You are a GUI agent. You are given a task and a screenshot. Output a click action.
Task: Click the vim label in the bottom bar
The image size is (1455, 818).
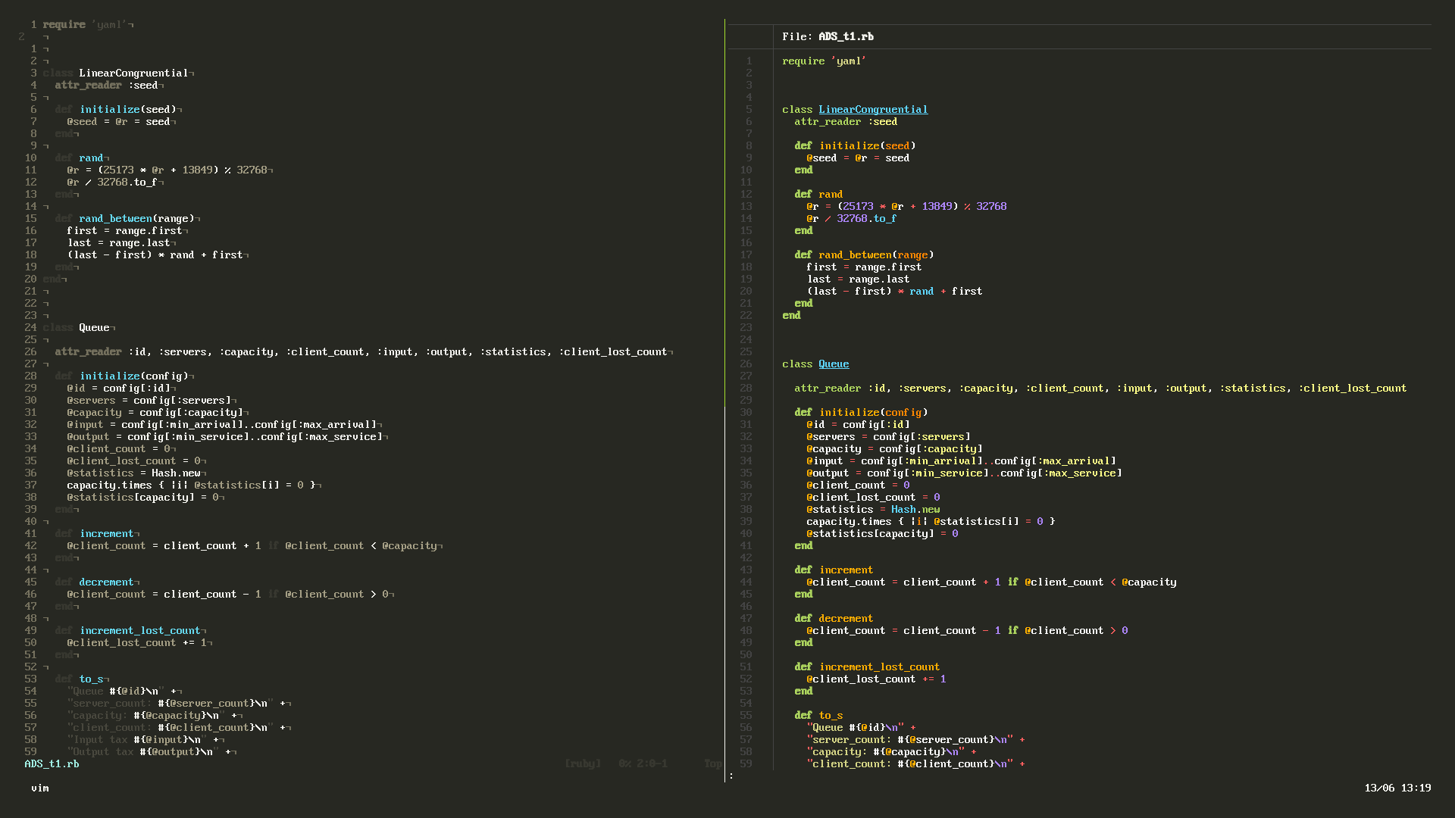pyautogui.click(x=39, y=788)
